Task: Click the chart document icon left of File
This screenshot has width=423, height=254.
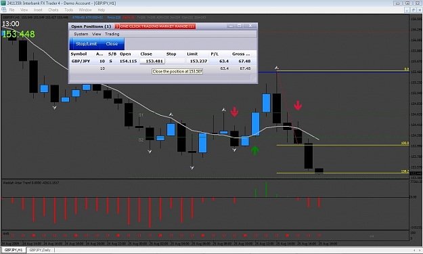Action: (4, 9)
